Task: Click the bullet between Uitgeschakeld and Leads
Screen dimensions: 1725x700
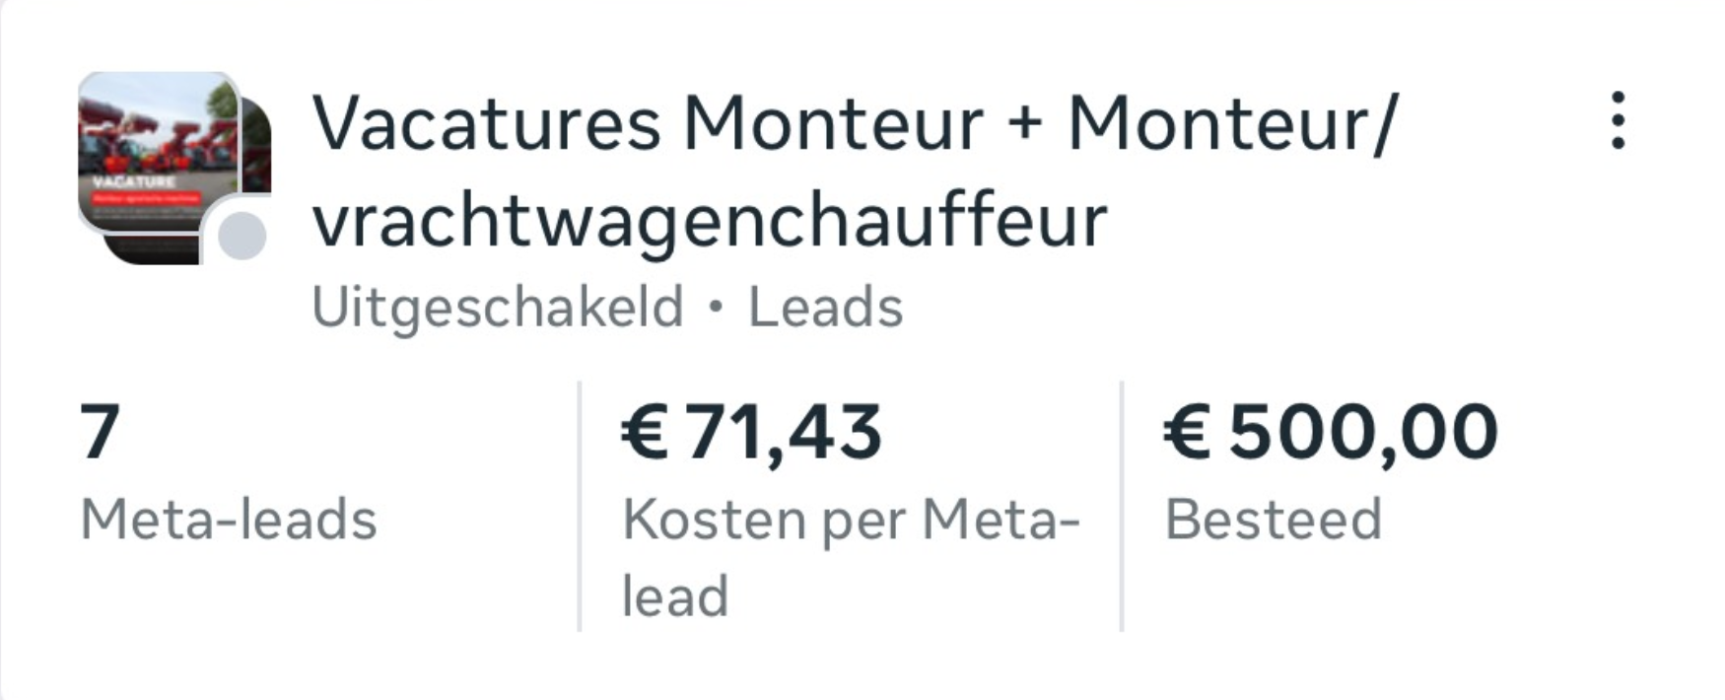Action: pos(716,307)
